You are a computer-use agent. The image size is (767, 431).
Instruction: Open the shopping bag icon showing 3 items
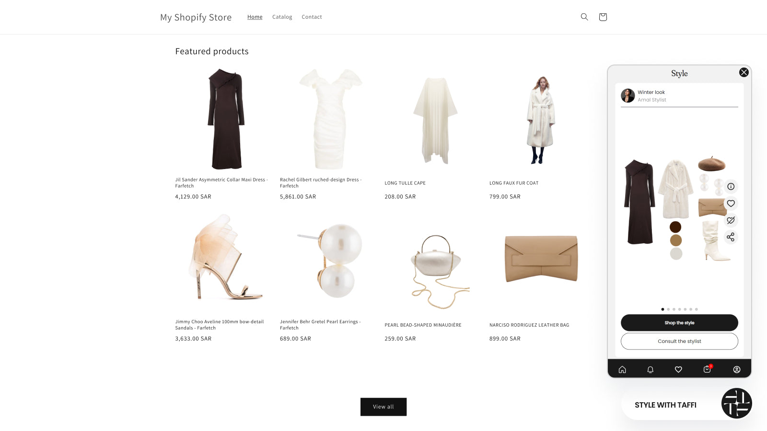pos(707,369)
